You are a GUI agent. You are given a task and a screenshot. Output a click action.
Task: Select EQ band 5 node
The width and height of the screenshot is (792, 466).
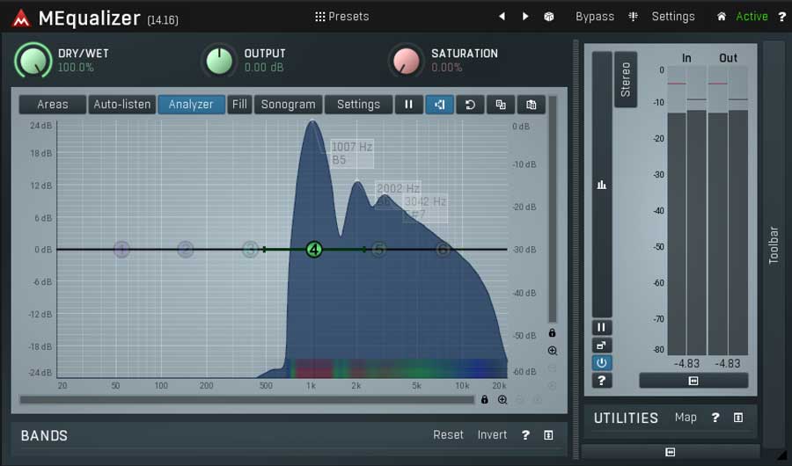(378, 250)
